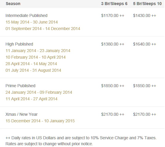Screen dimensions: 165x147
Task: Click the 01 September 2014 - 14 December 2014 dates
Action: [x=43, y=29]
